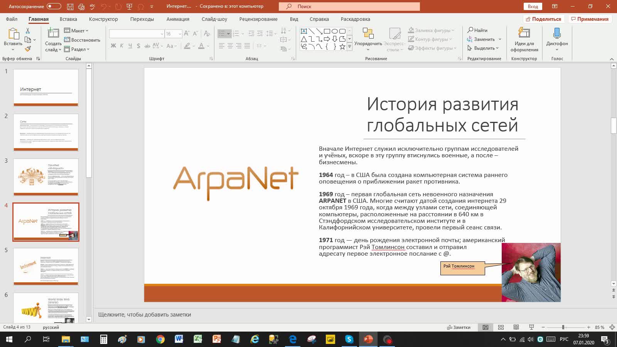
Task: Click the Поделиться button
Action: [544, 19]
